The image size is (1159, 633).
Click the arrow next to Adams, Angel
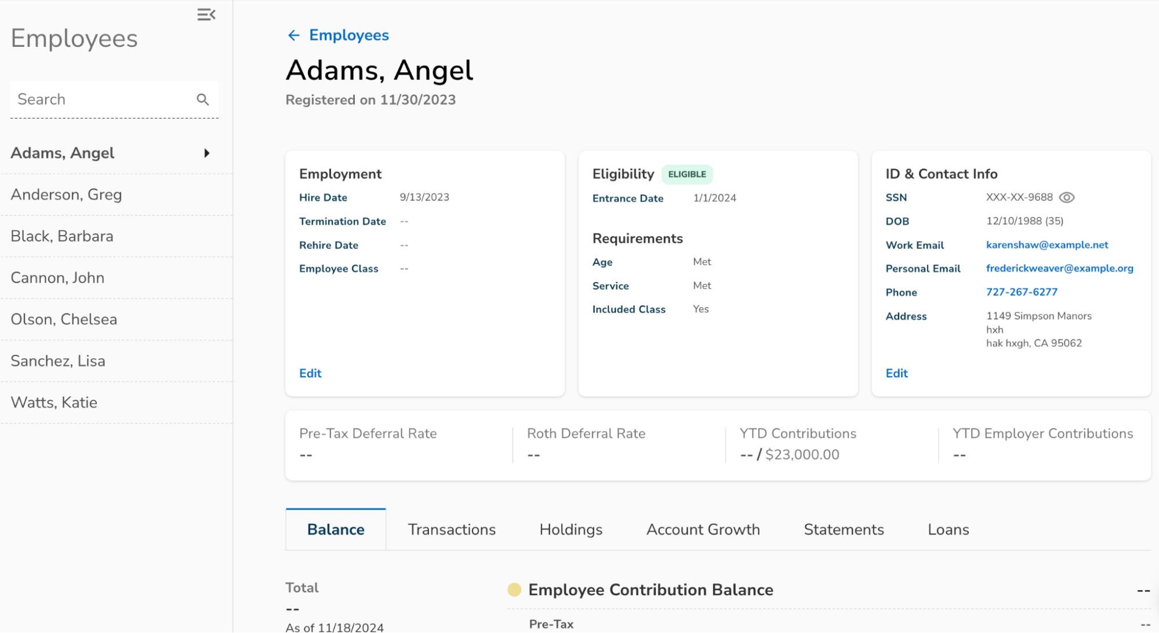coord(206,153)
